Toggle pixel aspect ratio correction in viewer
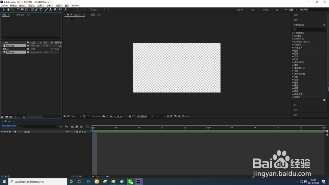The height and width of the screenshot is (185, 329). tap(168, 117)
